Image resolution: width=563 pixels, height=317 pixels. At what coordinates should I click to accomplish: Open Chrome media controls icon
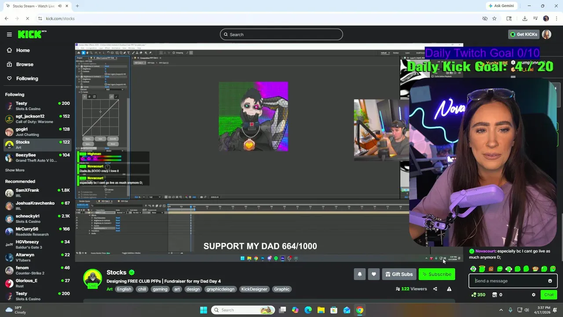(535, 18)
